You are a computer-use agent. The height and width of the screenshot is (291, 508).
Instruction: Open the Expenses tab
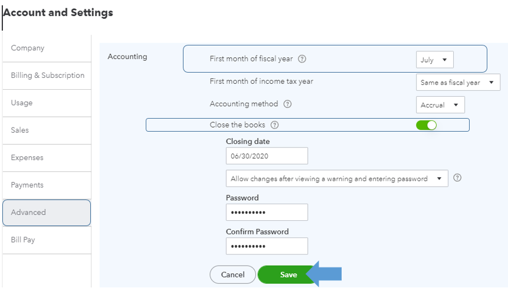click(46, 158)
